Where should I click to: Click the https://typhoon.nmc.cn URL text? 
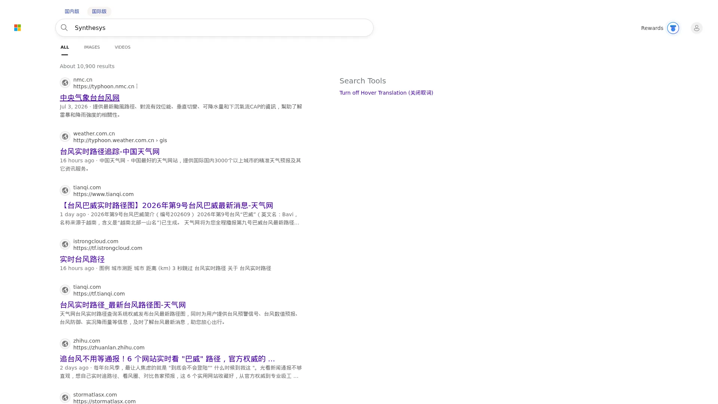pos(104,86)
